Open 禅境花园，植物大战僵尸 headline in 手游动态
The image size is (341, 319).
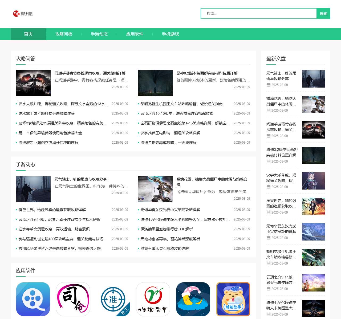coord(212,182)
